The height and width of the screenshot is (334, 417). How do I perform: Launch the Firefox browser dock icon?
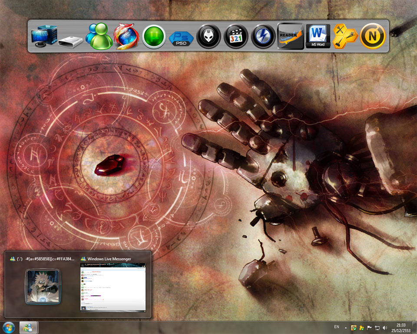pyautogui.click(x=126, y=36)
